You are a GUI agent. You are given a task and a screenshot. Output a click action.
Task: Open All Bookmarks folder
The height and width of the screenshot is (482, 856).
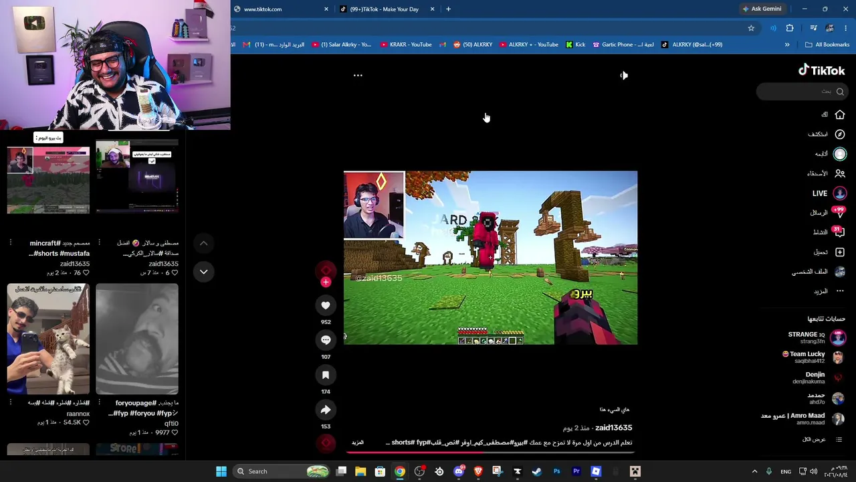(x=827, y=45)
